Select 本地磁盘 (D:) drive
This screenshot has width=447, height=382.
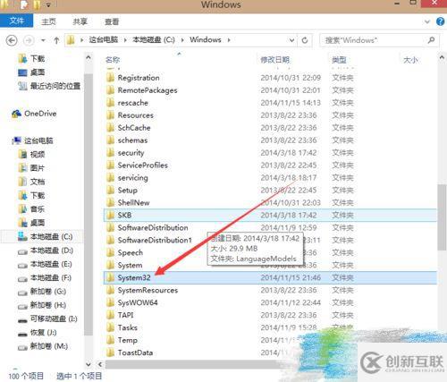(45, 250)
